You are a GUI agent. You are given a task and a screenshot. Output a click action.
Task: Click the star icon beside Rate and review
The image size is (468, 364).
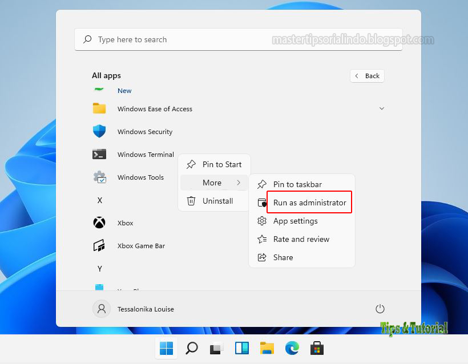pyautogui.click(x=262, y=239)
